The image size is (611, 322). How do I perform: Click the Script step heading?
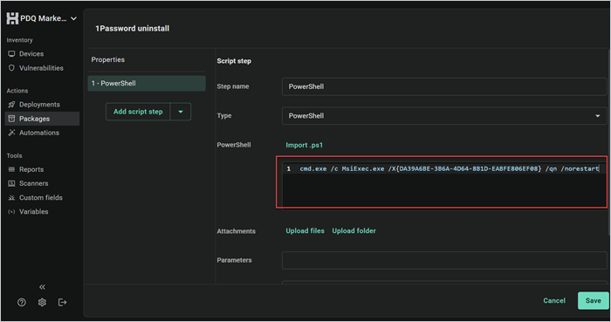point(234,61)
